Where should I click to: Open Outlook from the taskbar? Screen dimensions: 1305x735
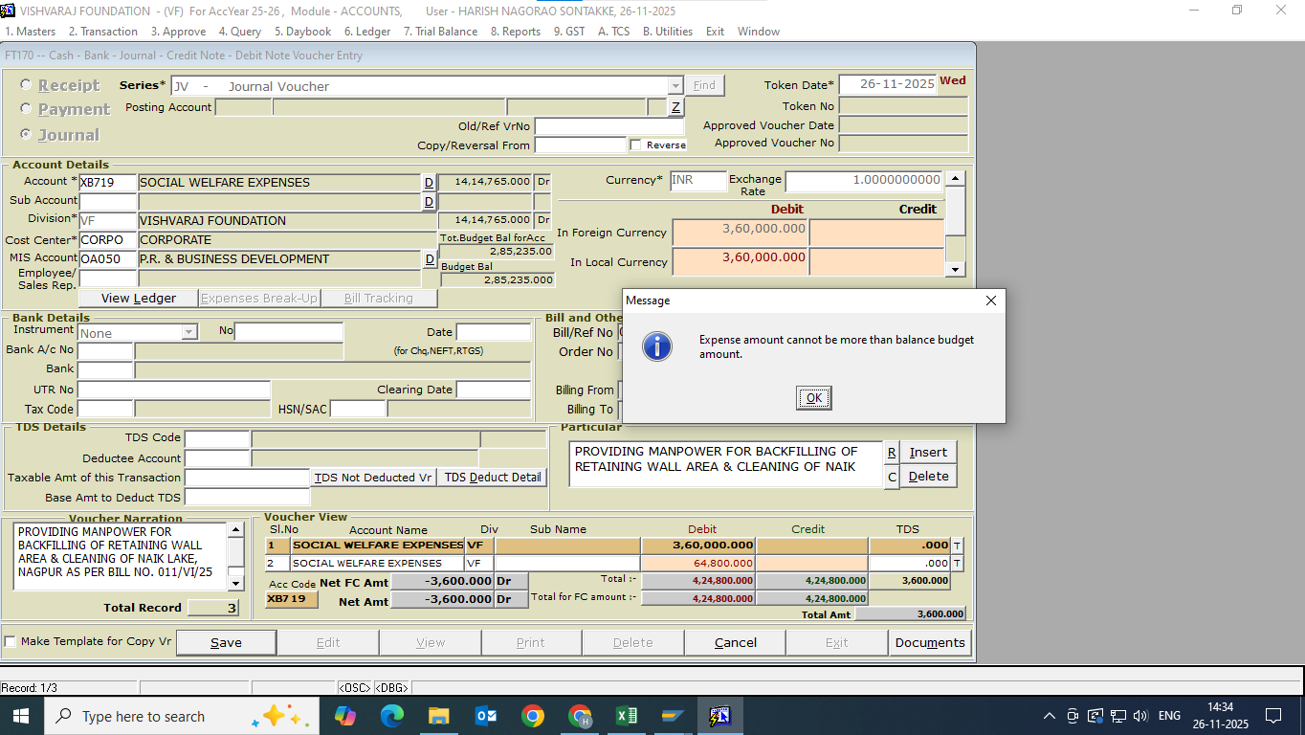pos(486,716)
